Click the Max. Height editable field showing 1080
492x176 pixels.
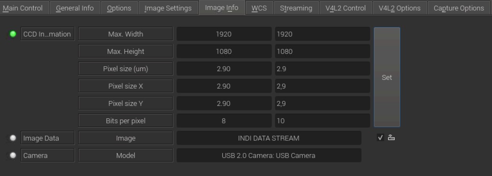tap(322, 51)
